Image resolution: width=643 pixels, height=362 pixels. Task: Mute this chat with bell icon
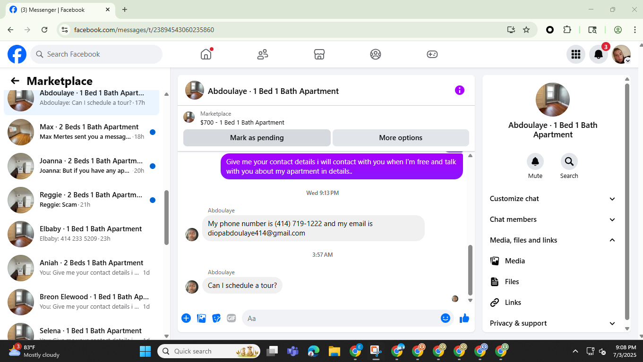point(535,161)
